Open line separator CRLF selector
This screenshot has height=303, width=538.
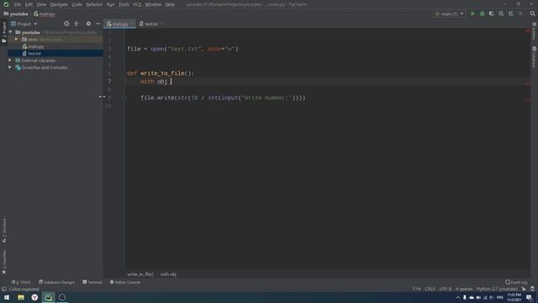[x=430, y=289]
